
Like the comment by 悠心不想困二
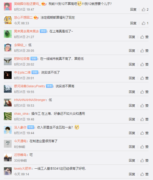point(145,23)
